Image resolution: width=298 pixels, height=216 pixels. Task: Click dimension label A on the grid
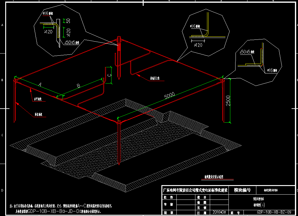point(40,84)
